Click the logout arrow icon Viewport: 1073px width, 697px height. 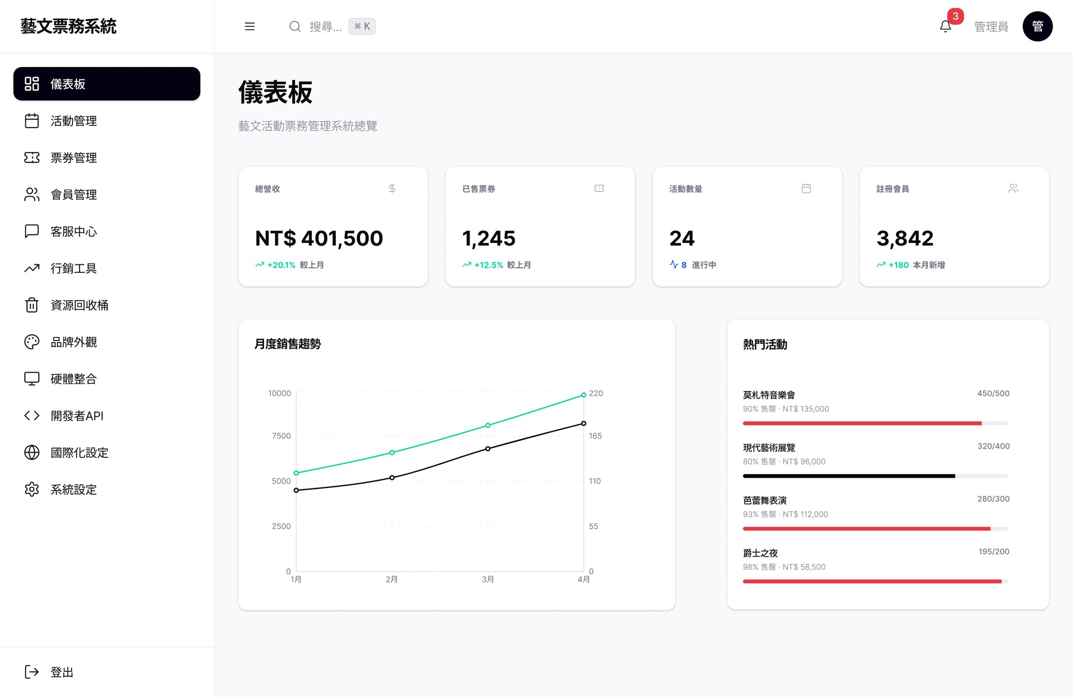pyautogui.click(x=32, y=672)
